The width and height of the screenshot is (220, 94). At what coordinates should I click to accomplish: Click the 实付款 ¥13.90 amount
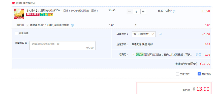click(x=196, y=89)
